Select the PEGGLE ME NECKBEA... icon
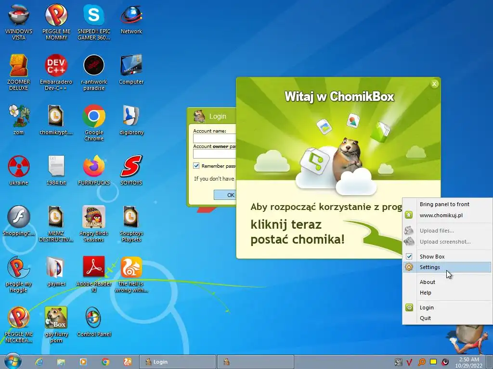This screenshot has width=493, height=369. pyautogui.click(x=19, y=324)
